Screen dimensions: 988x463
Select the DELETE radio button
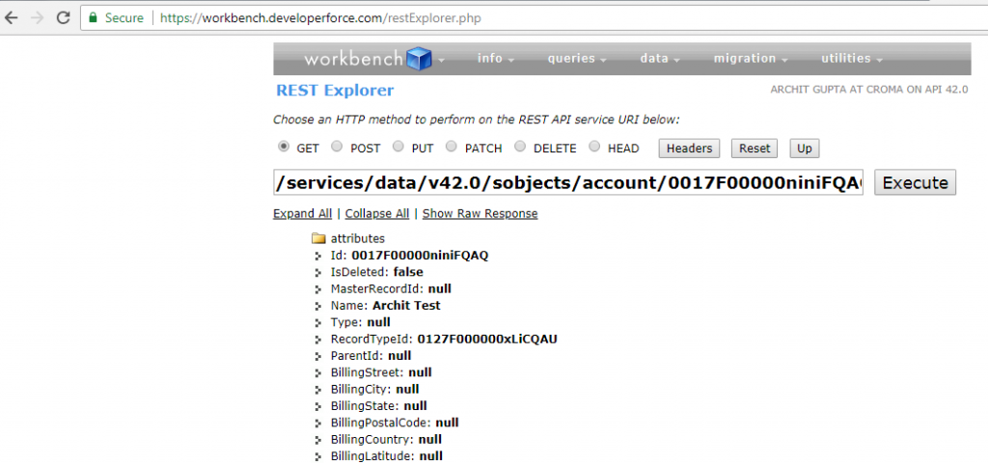coord(520,148)
